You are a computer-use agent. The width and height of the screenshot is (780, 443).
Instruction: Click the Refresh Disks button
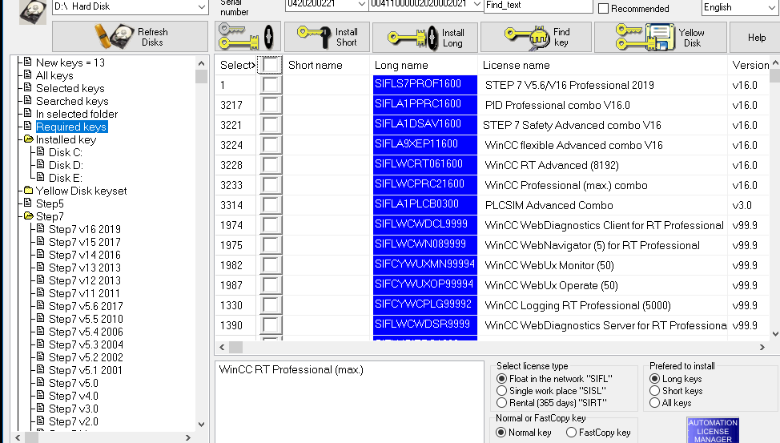[130, 37]
